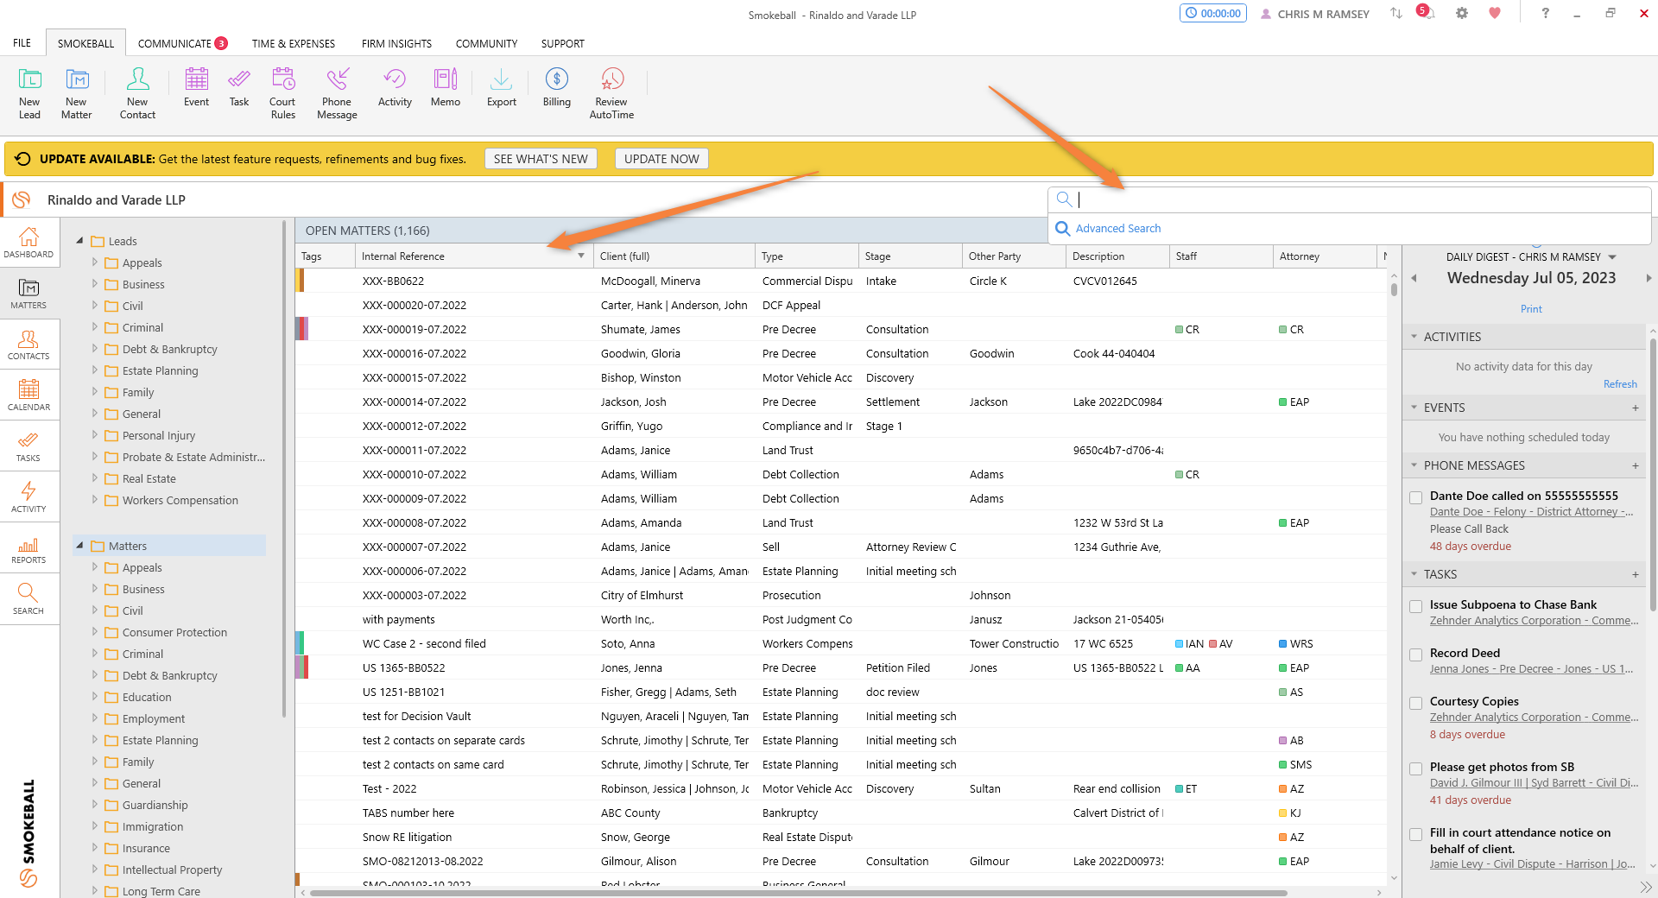Click the tag color bar on XXX-BB0622 row
This screenshot has width=1658, height=898.
pos(300,281)
